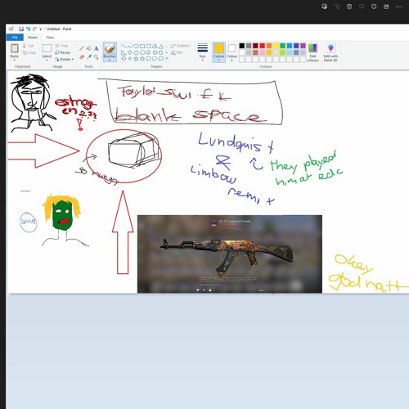The height and width of the screenshot is (409, 409).
Task: Click the rectangular Select button
Action: tap(47, 48)
